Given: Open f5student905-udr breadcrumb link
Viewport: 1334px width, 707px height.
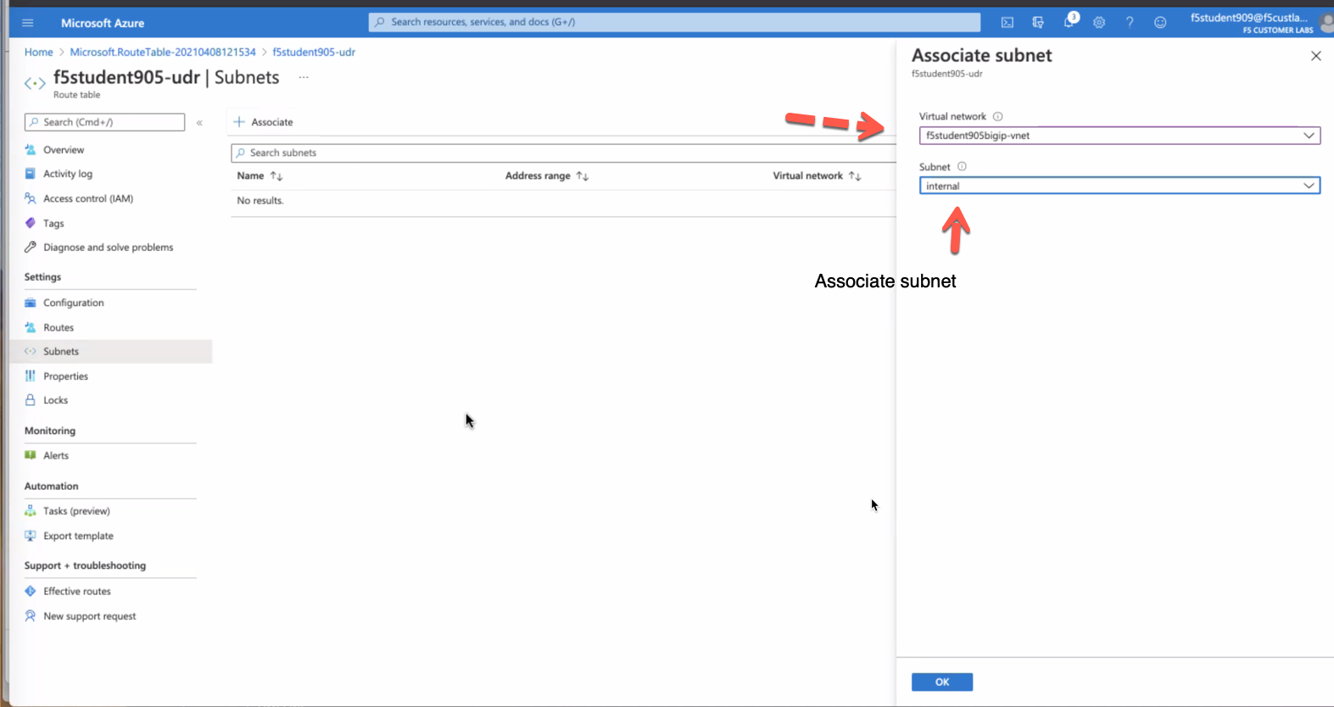Looking at the screenshot, I should [x=314, y=53].
